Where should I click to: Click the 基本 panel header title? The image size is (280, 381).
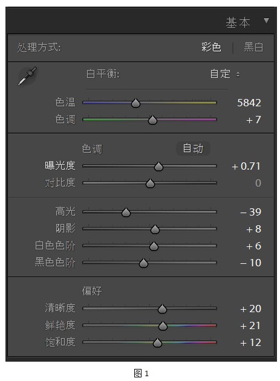238,23
